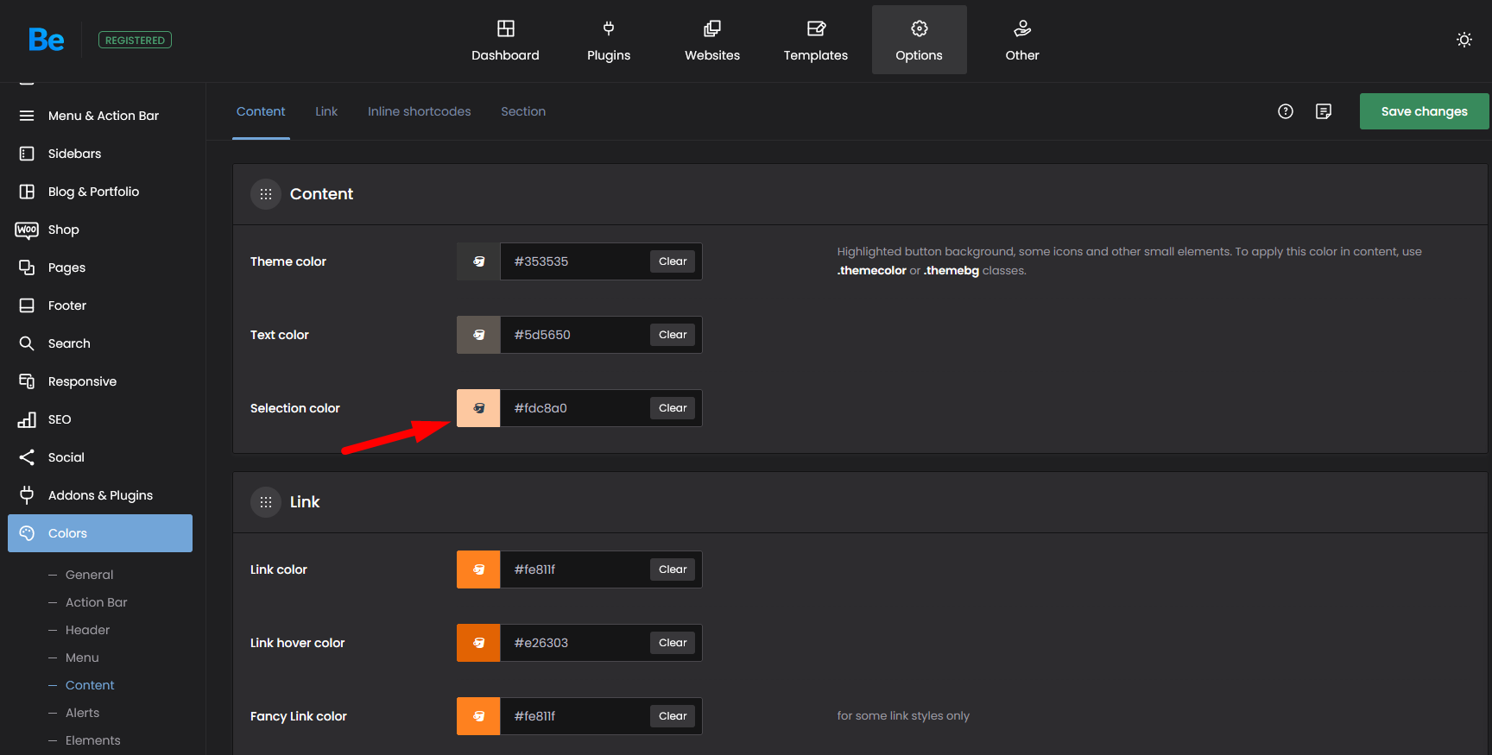1492x755 pixels.
Task: Open the Templates icon in top bar
Action: (816, 28)
